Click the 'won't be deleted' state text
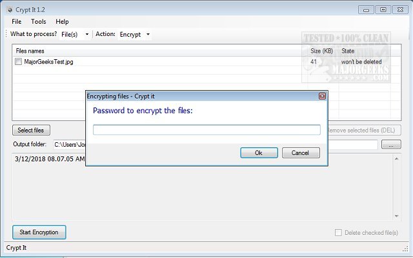This screenshot has height=258, width=413. click(361, 62)
